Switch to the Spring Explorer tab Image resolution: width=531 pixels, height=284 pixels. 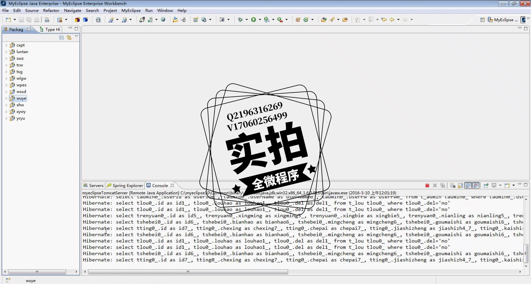(125, 185)
